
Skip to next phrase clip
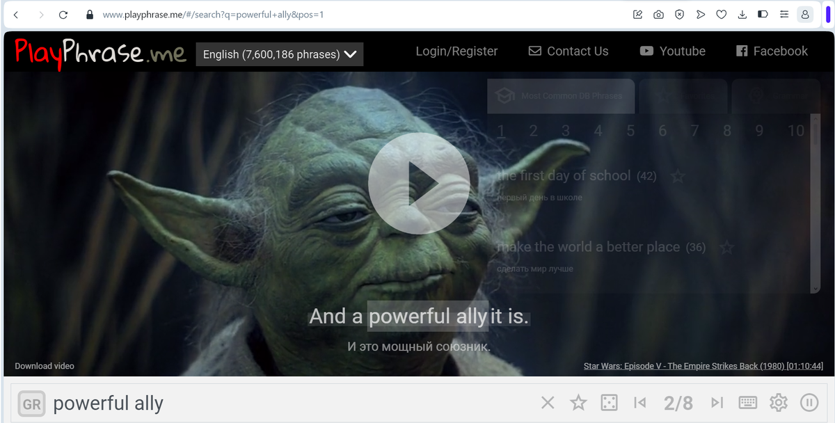pyautogui.click(x=717, y=402)
